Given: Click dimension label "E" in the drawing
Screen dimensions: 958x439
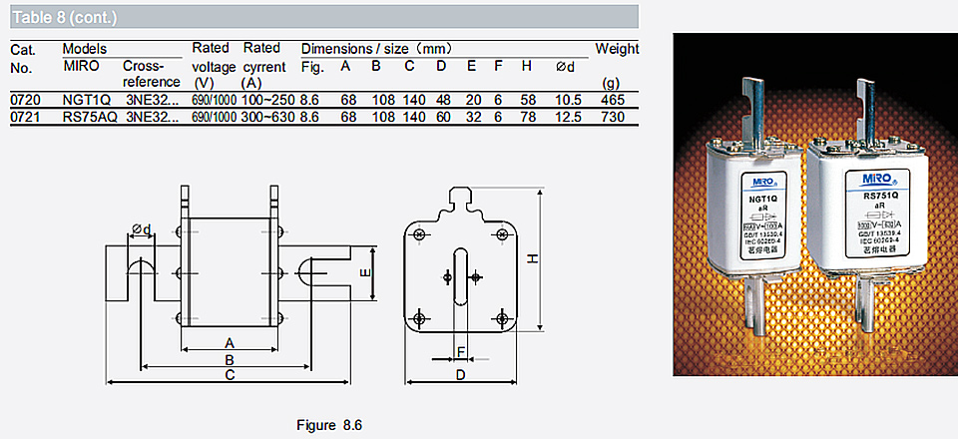Looking at the screenshot, I should click(365, 274).
